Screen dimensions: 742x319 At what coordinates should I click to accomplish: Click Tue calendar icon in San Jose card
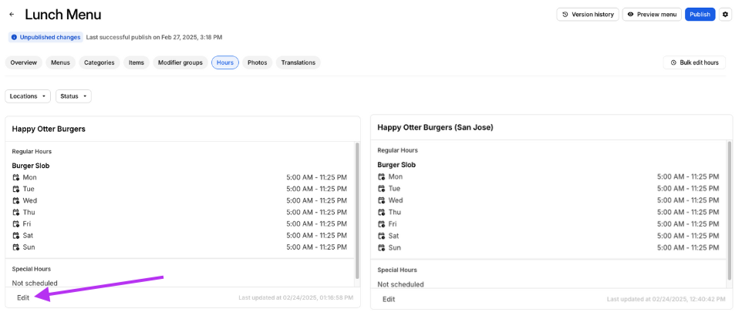(x=382, y=189)
